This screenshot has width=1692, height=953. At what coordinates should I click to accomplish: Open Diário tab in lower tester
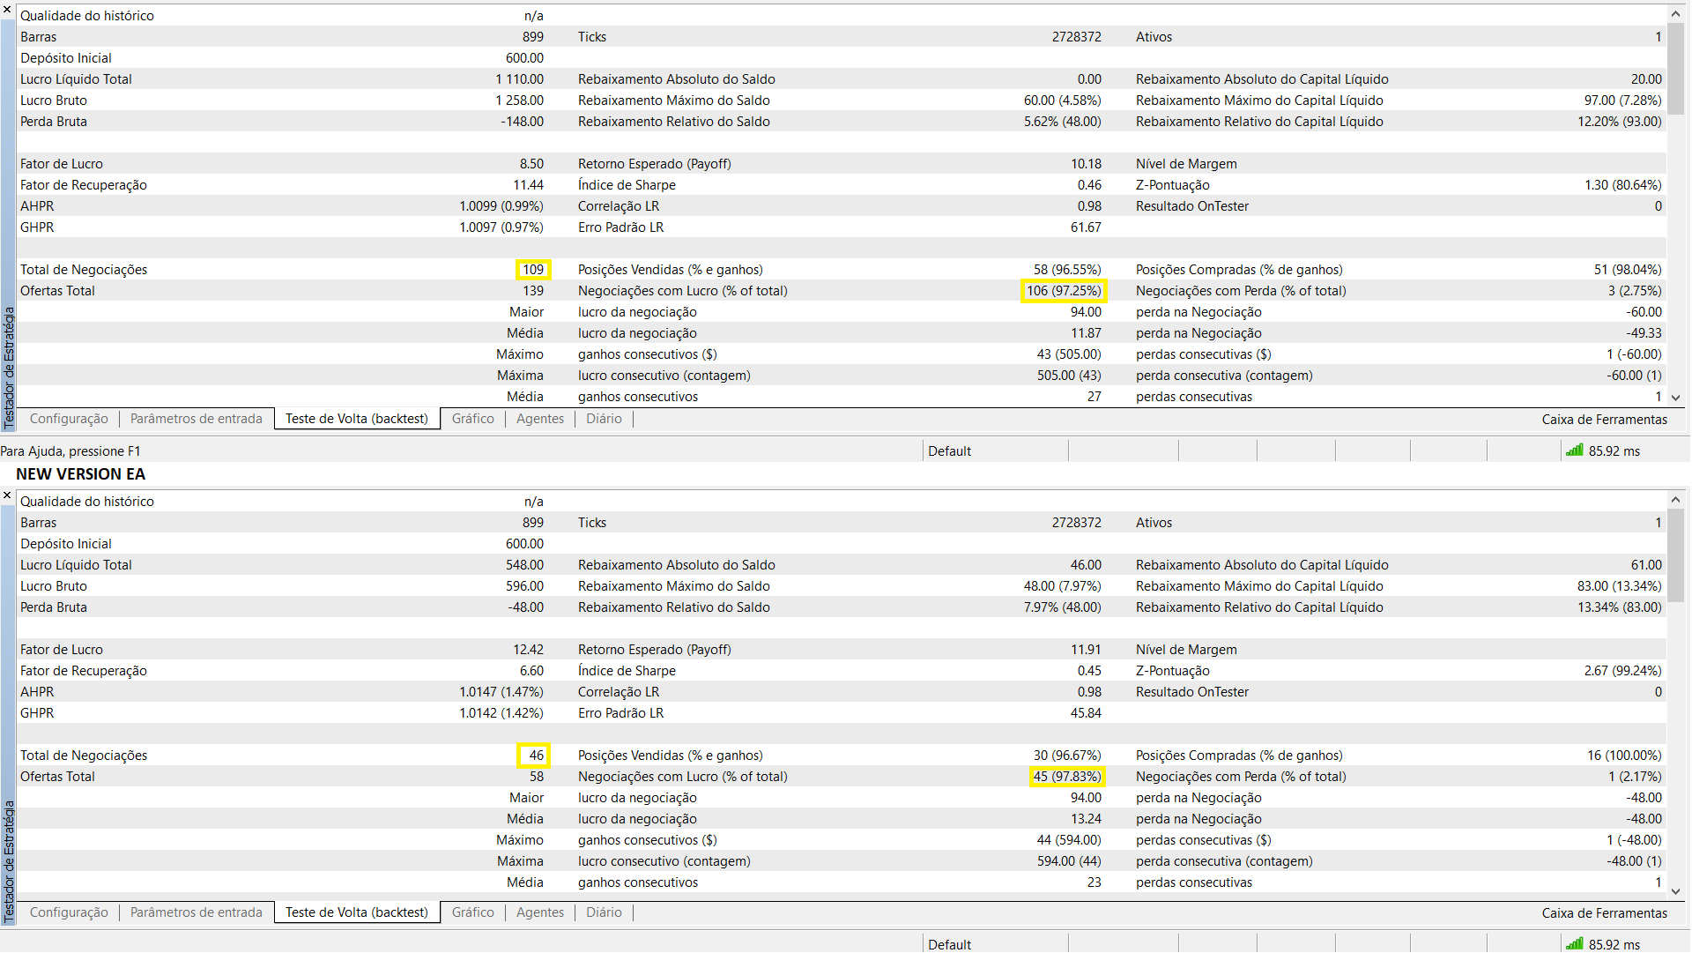pos(604,912)
